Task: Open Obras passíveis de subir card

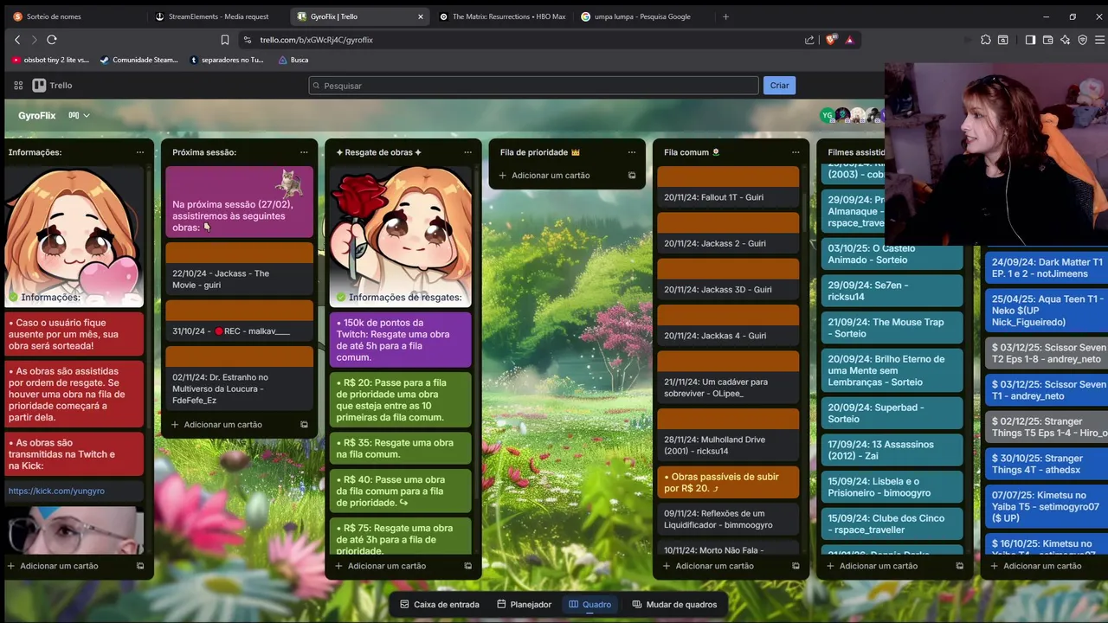Action: pos(728,482)
